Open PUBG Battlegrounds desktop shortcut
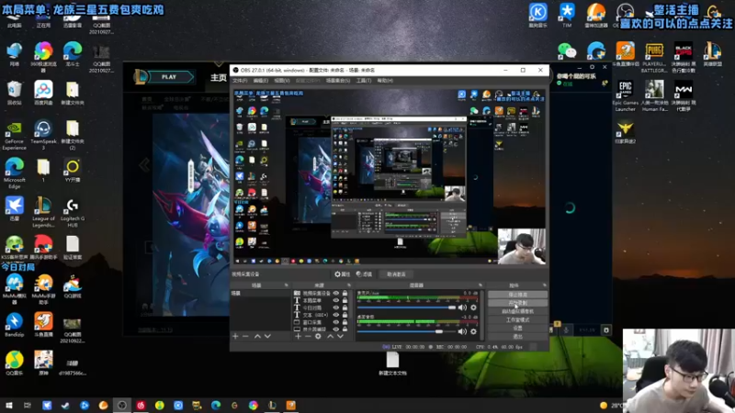The image size is (735, 413). click(654, 58)
